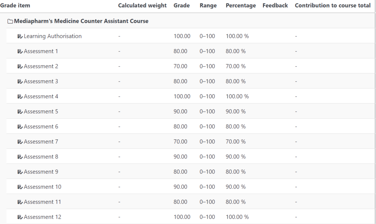Viewport: 376px width, 224px height.
Task: Open the Assessment 4 link
Action: tap(41, 96)
